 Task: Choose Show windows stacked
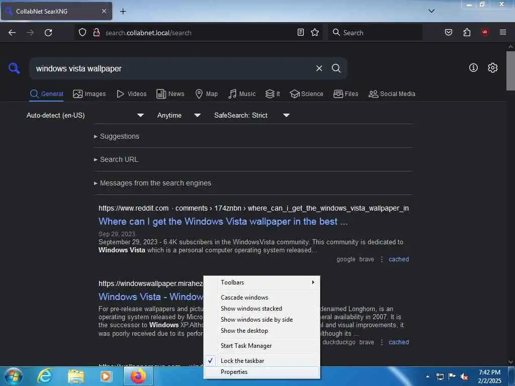[x=262, y=309]
